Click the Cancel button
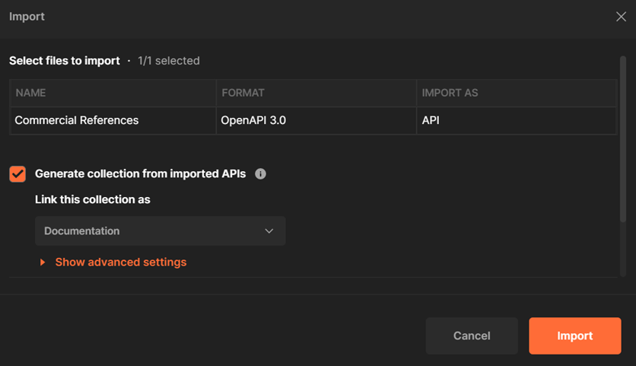Viewport: 636px width, 366px height. (472, 336)
